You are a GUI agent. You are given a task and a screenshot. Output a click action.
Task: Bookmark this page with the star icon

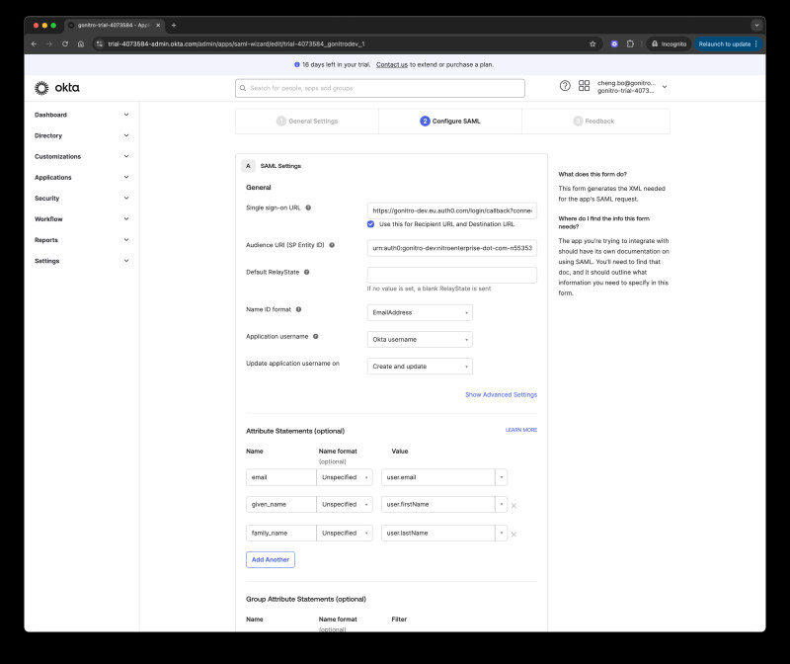(x=592, y=43)
